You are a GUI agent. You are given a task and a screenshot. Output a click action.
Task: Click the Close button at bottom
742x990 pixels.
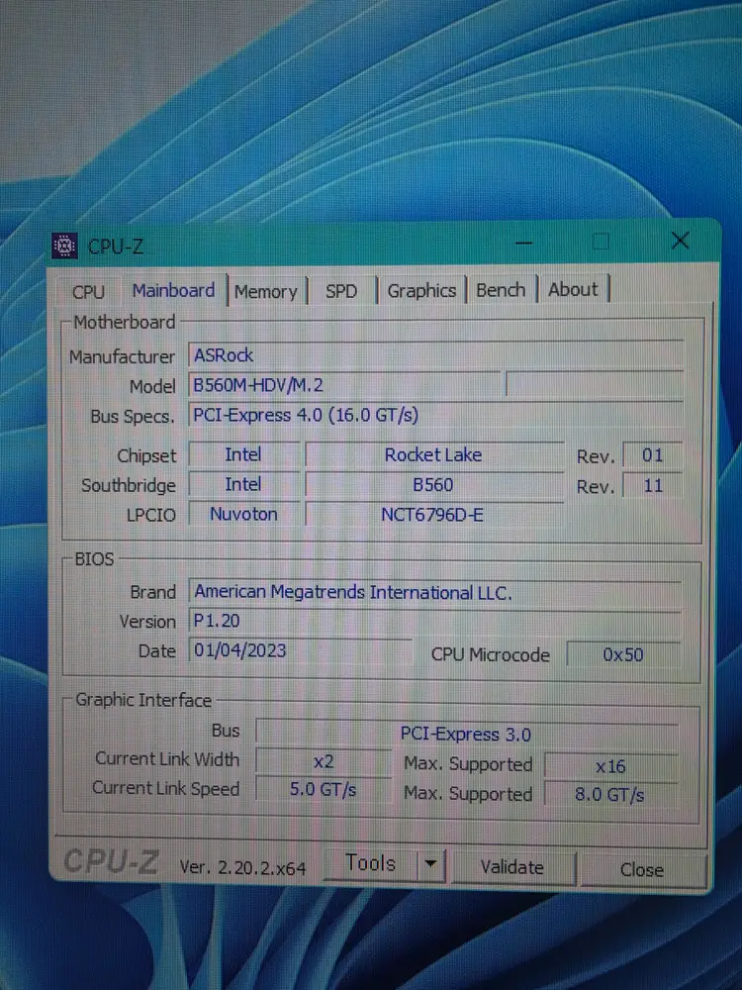click(x=642, y=869)
